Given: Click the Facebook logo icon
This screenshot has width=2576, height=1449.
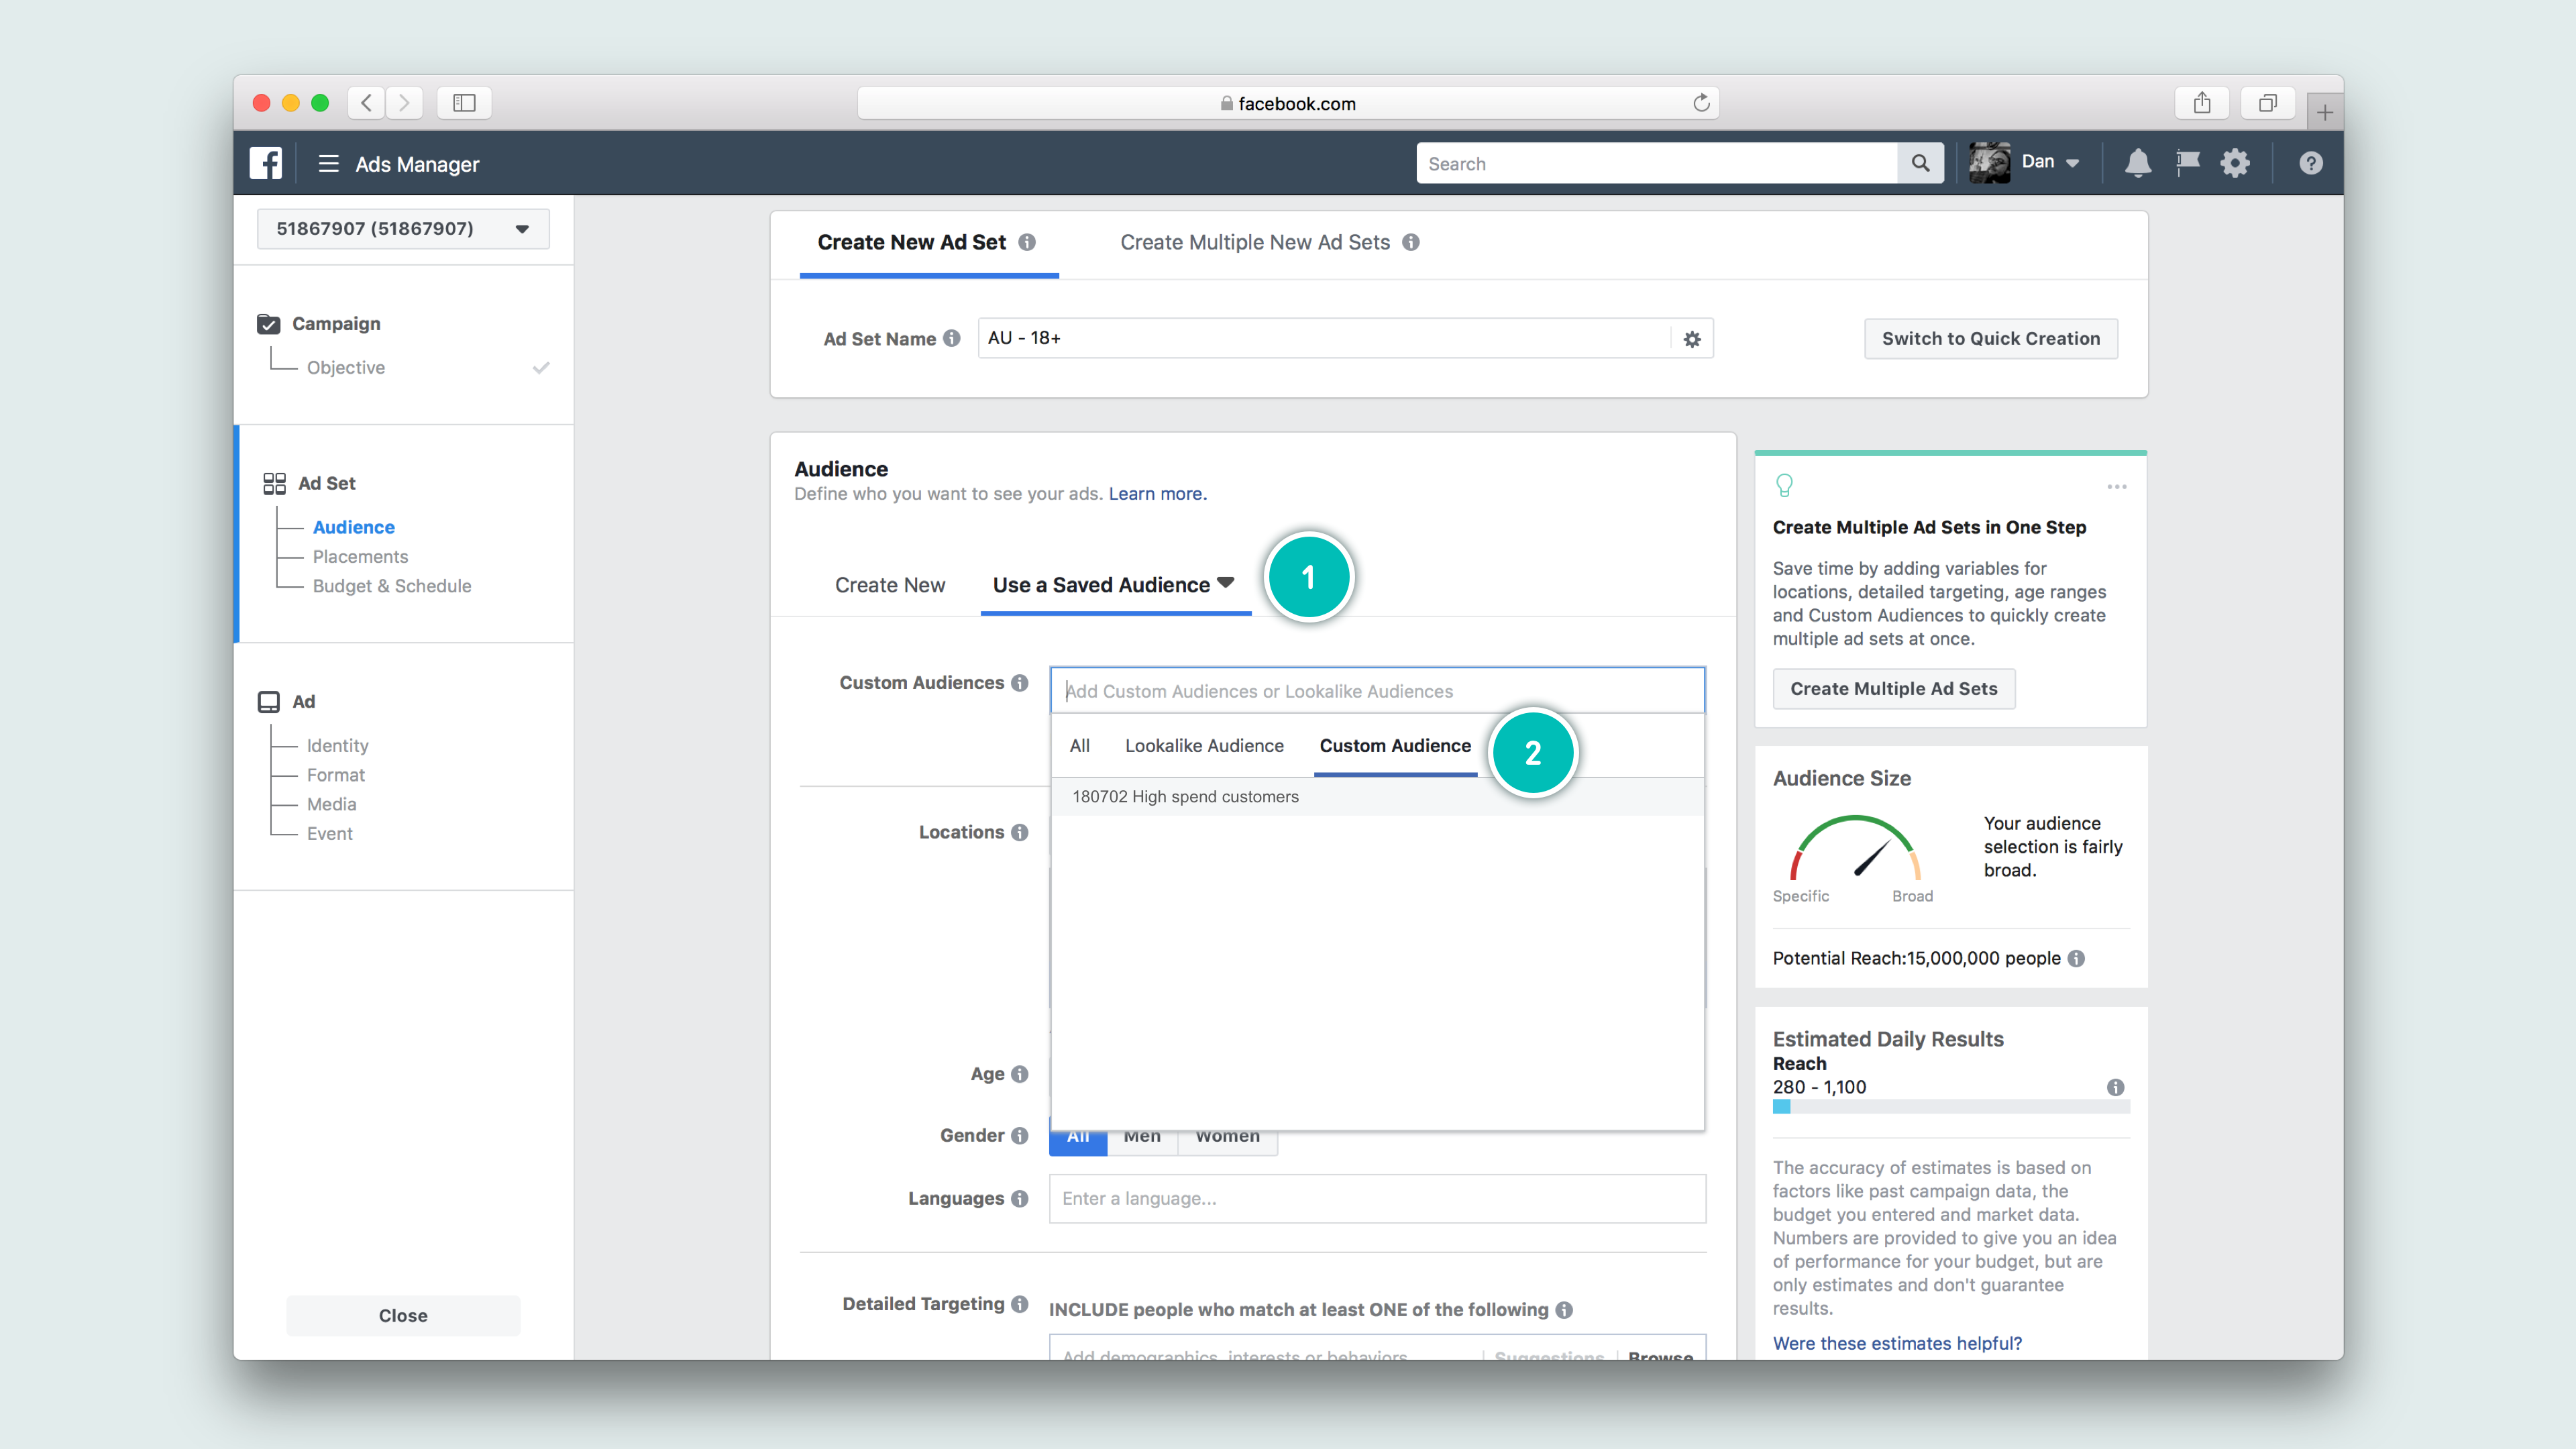Looking at the screenshot, I should 265,163.
